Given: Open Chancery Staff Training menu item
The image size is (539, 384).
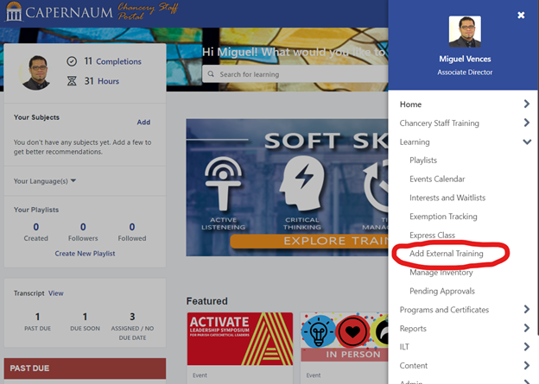Looking at the screenshot, I should point(439,123).
